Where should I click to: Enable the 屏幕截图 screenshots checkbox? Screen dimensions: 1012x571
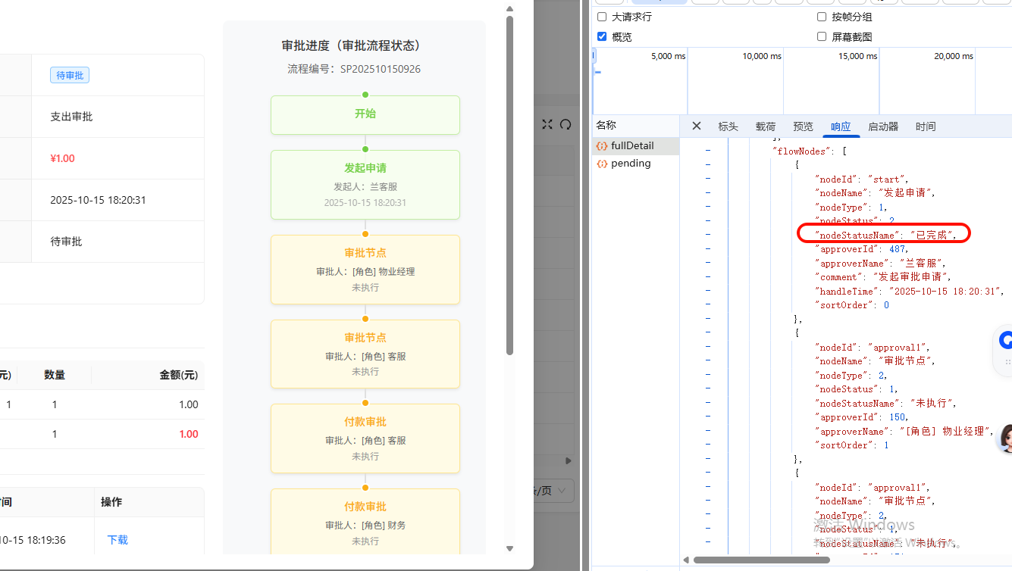pos(821,36)
